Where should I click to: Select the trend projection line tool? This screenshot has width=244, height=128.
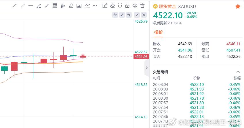coord(87,6)
